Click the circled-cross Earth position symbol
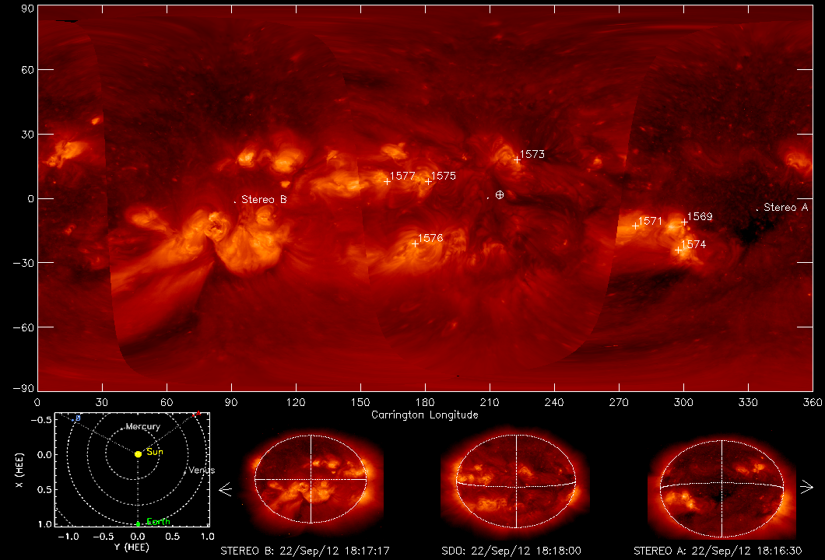825x560 pixels. [x=500, y=194]
